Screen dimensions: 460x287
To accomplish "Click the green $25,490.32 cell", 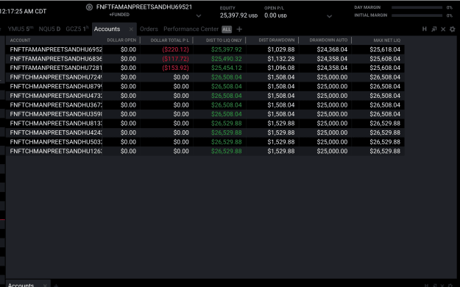I will (x=227, y=59).
